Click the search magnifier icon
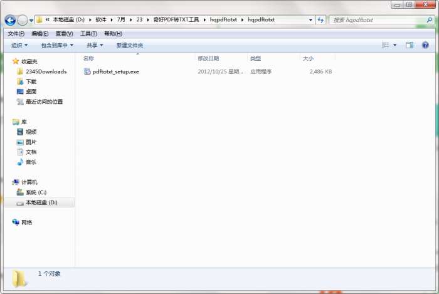The image size is (439, 294). click(x=430, y=20)
